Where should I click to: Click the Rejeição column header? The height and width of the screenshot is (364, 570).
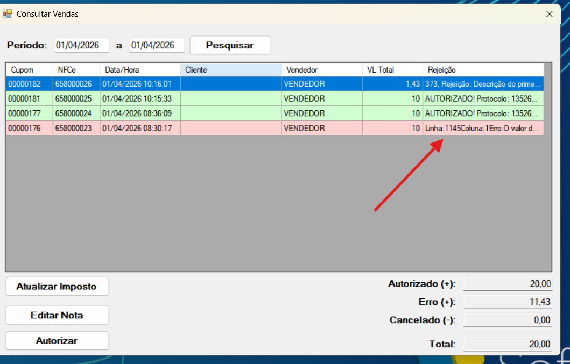483,70
